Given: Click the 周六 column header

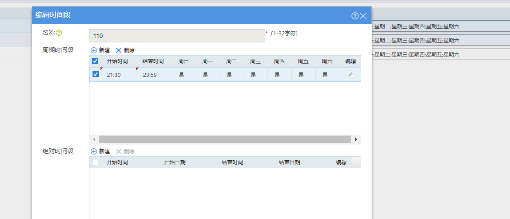Looking at the screenshot, I should [327, 61].
